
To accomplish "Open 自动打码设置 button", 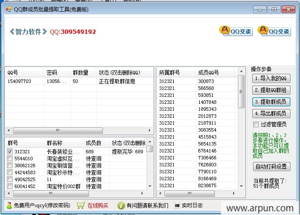I will coord(272,166).
